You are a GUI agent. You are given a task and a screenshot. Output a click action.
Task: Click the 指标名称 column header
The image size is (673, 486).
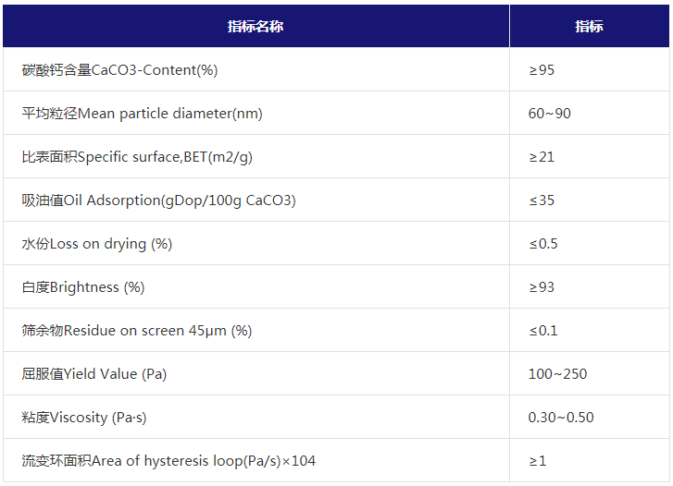[x=255, y=26]
